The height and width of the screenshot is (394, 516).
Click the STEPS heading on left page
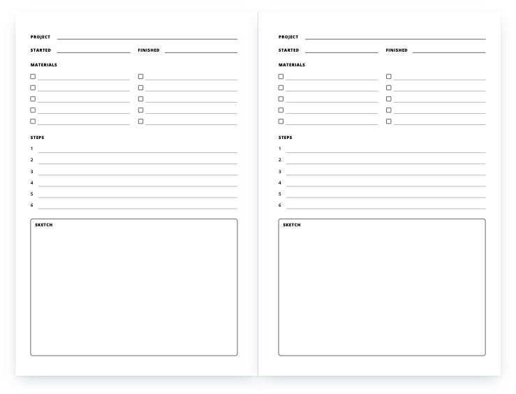(38, 137)
